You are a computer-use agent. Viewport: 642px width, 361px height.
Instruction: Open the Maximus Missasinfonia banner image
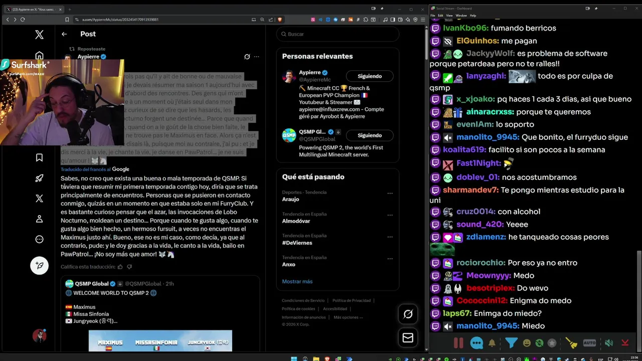point(160,341)
